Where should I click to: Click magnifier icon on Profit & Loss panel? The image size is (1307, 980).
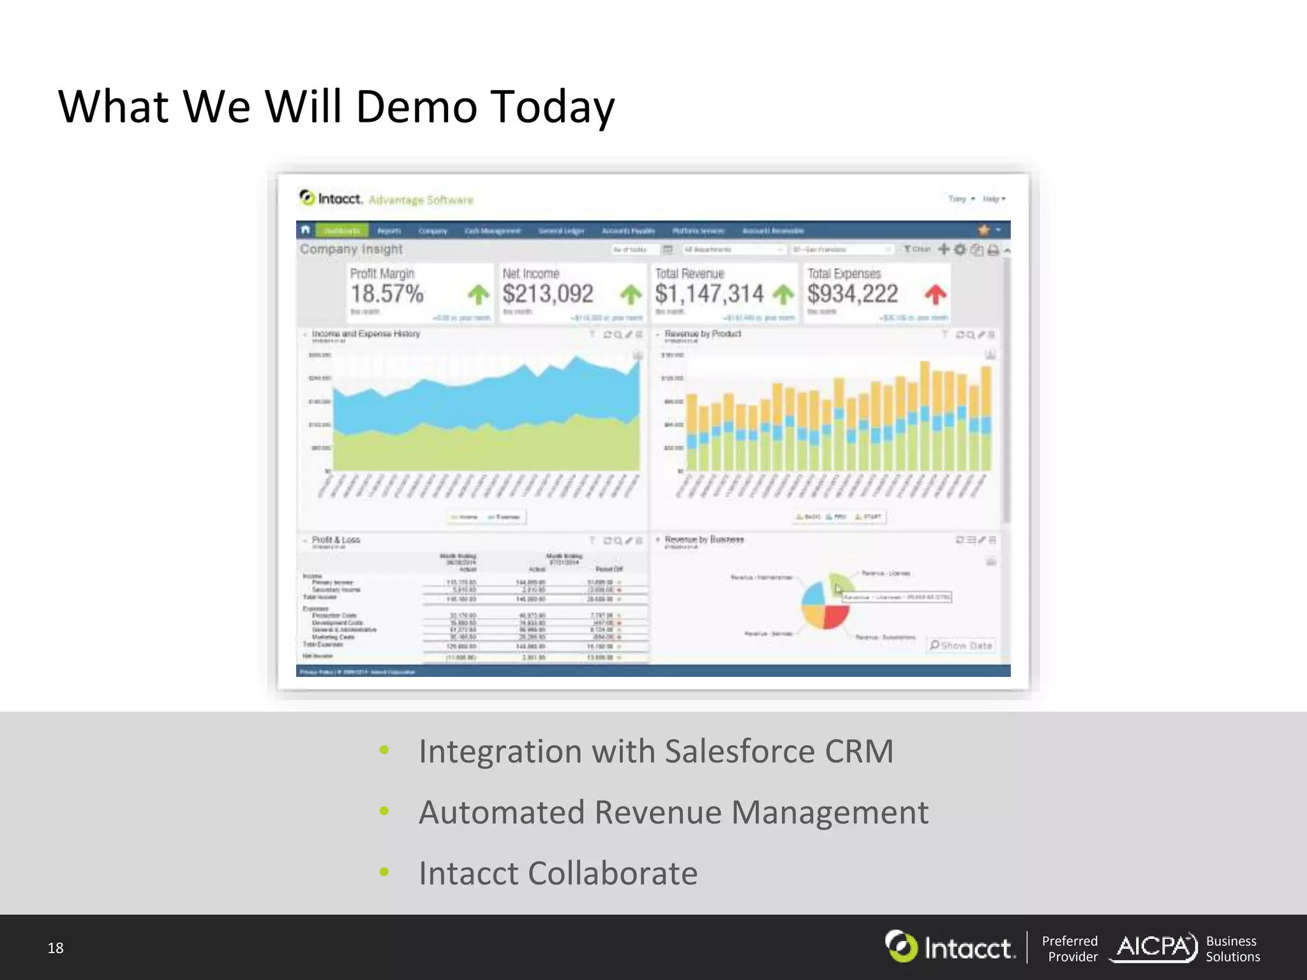[618, 541]
